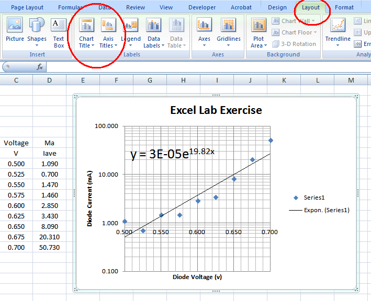Open the Legend options
371x301 pixels.
tap(131, 32)
